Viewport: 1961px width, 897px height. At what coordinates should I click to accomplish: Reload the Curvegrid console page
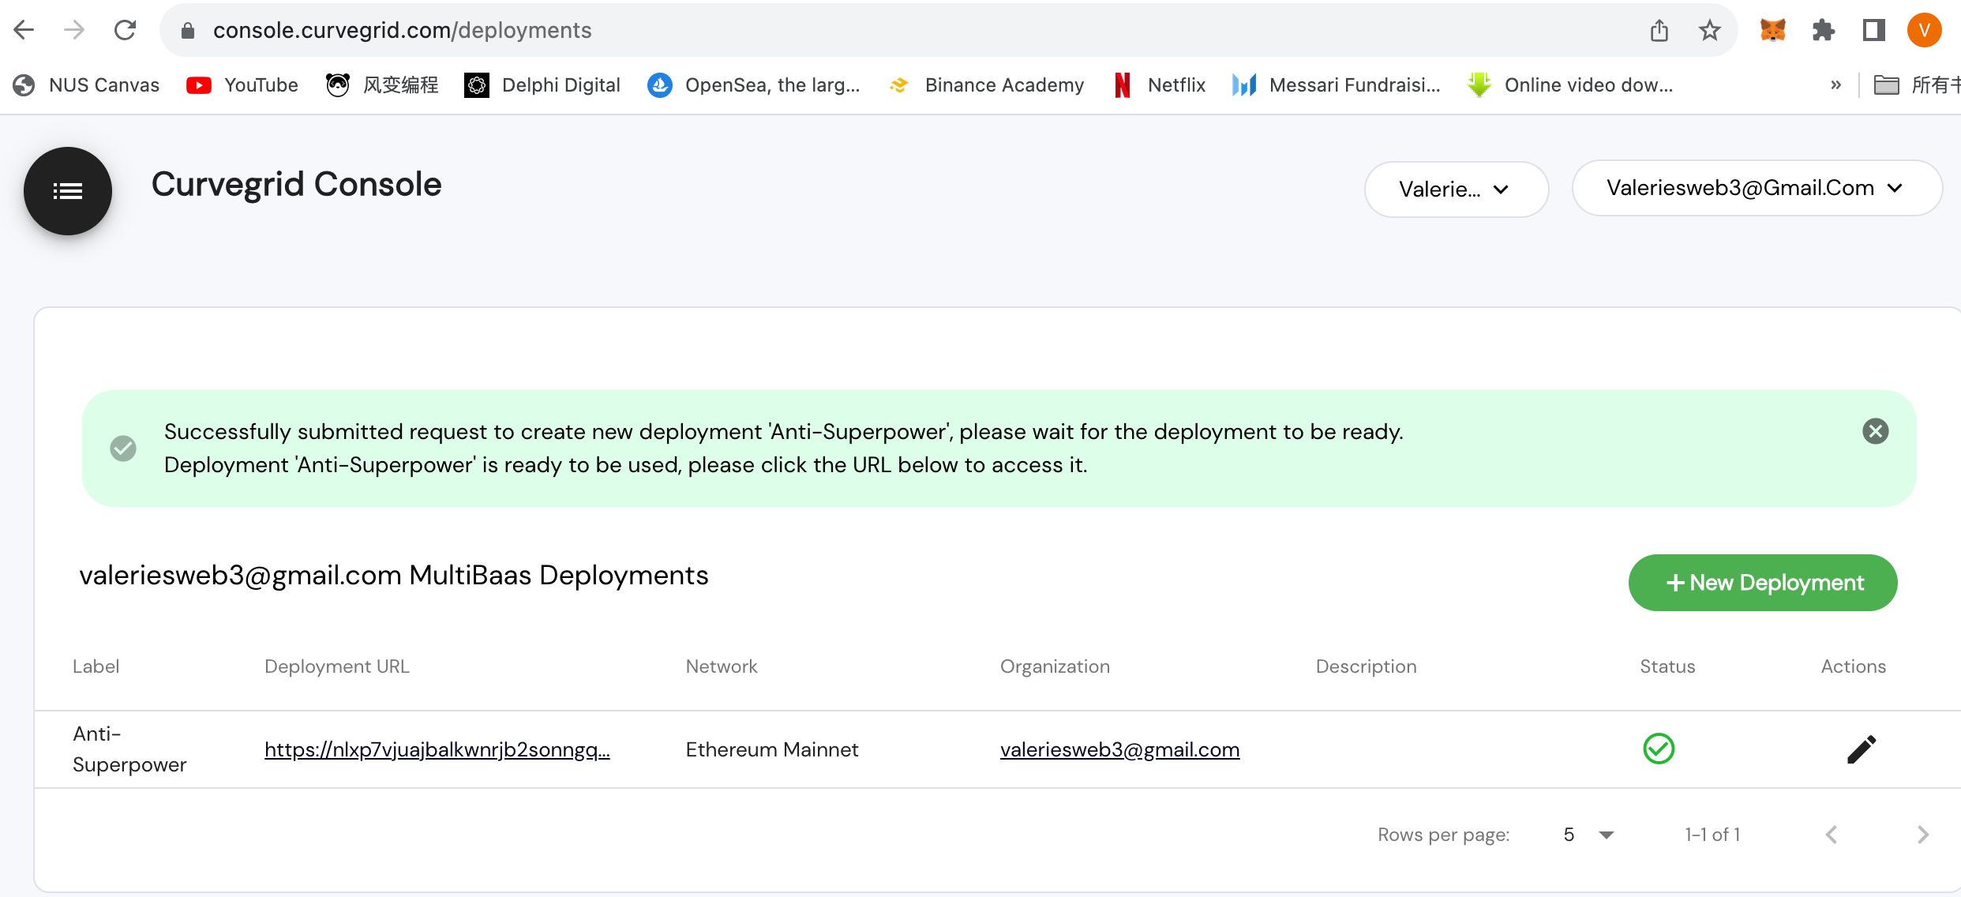(125, 30)
